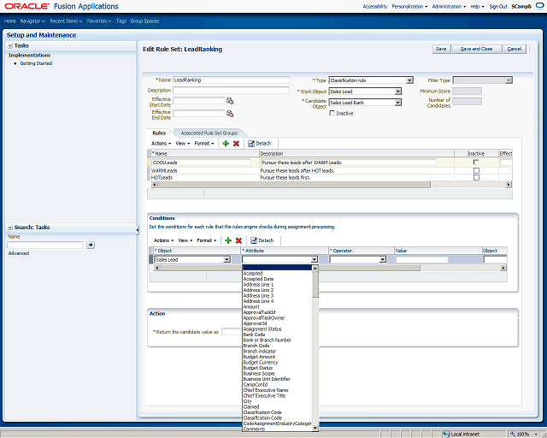Click the speech bubble icon beside the user name
Screen dimensions: 547x438
539,6
